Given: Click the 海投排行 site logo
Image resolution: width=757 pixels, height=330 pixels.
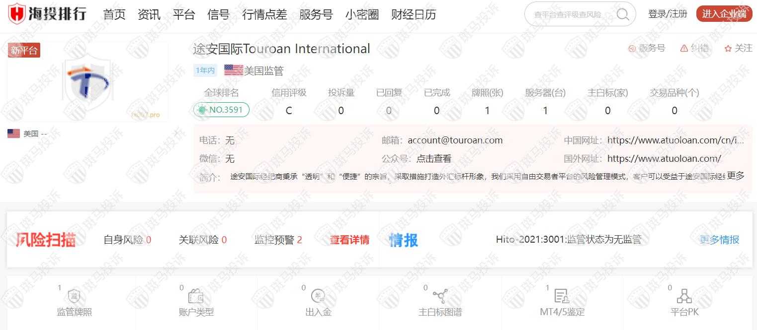Looking at the screenshot, I should pyautogui.click(x=47, y=14).
